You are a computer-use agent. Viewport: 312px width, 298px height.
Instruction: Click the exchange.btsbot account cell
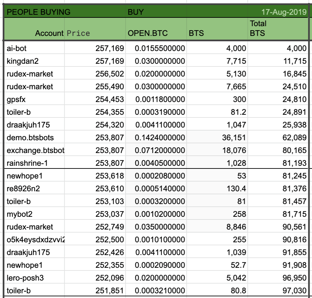point(35,150)
